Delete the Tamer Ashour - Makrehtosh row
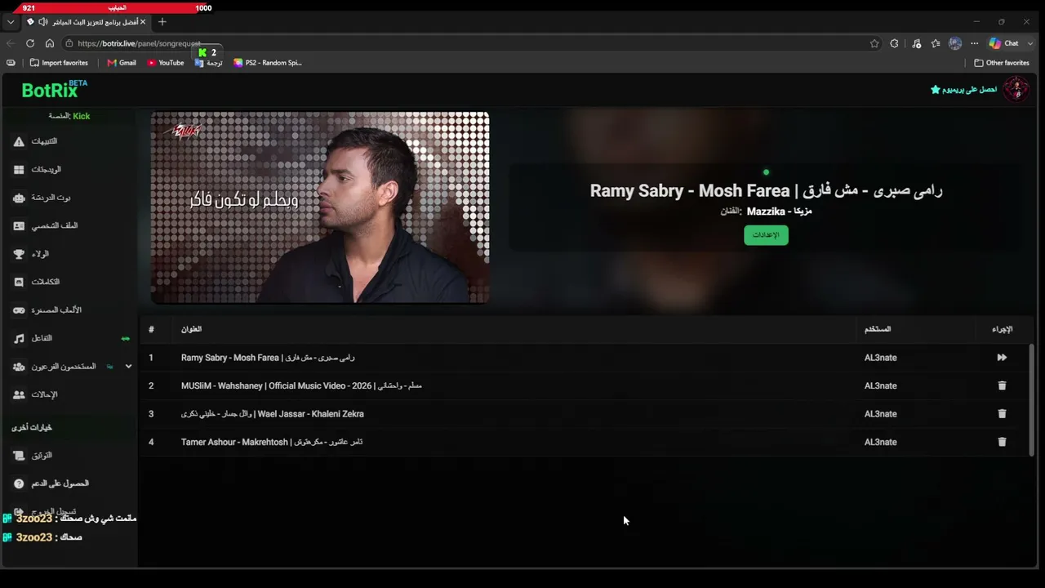The width and height of the screenshot is (1045, 588). point(1002,442)
